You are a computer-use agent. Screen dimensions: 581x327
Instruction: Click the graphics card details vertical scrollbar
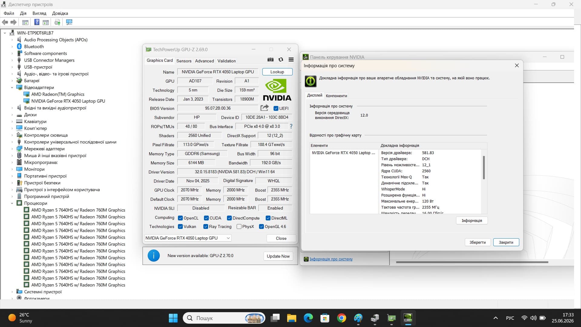[484, 167]
